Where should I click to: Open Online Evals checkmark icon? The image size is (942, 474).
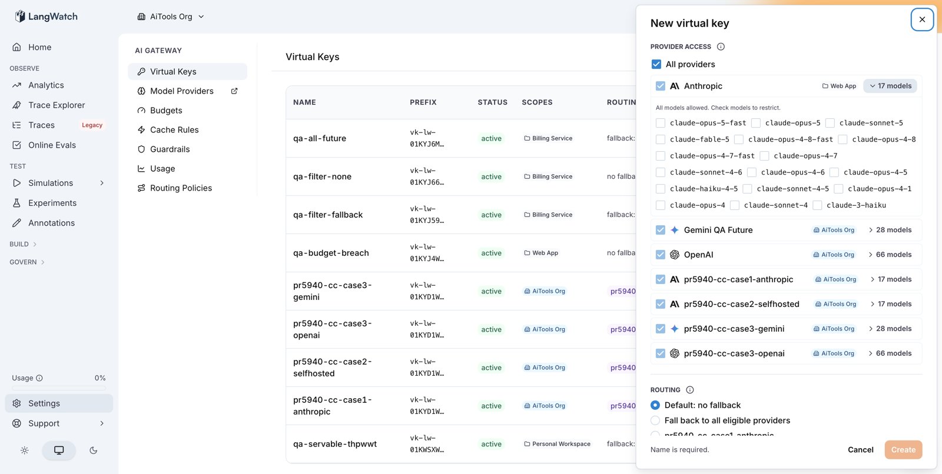(x=17, y=145)
